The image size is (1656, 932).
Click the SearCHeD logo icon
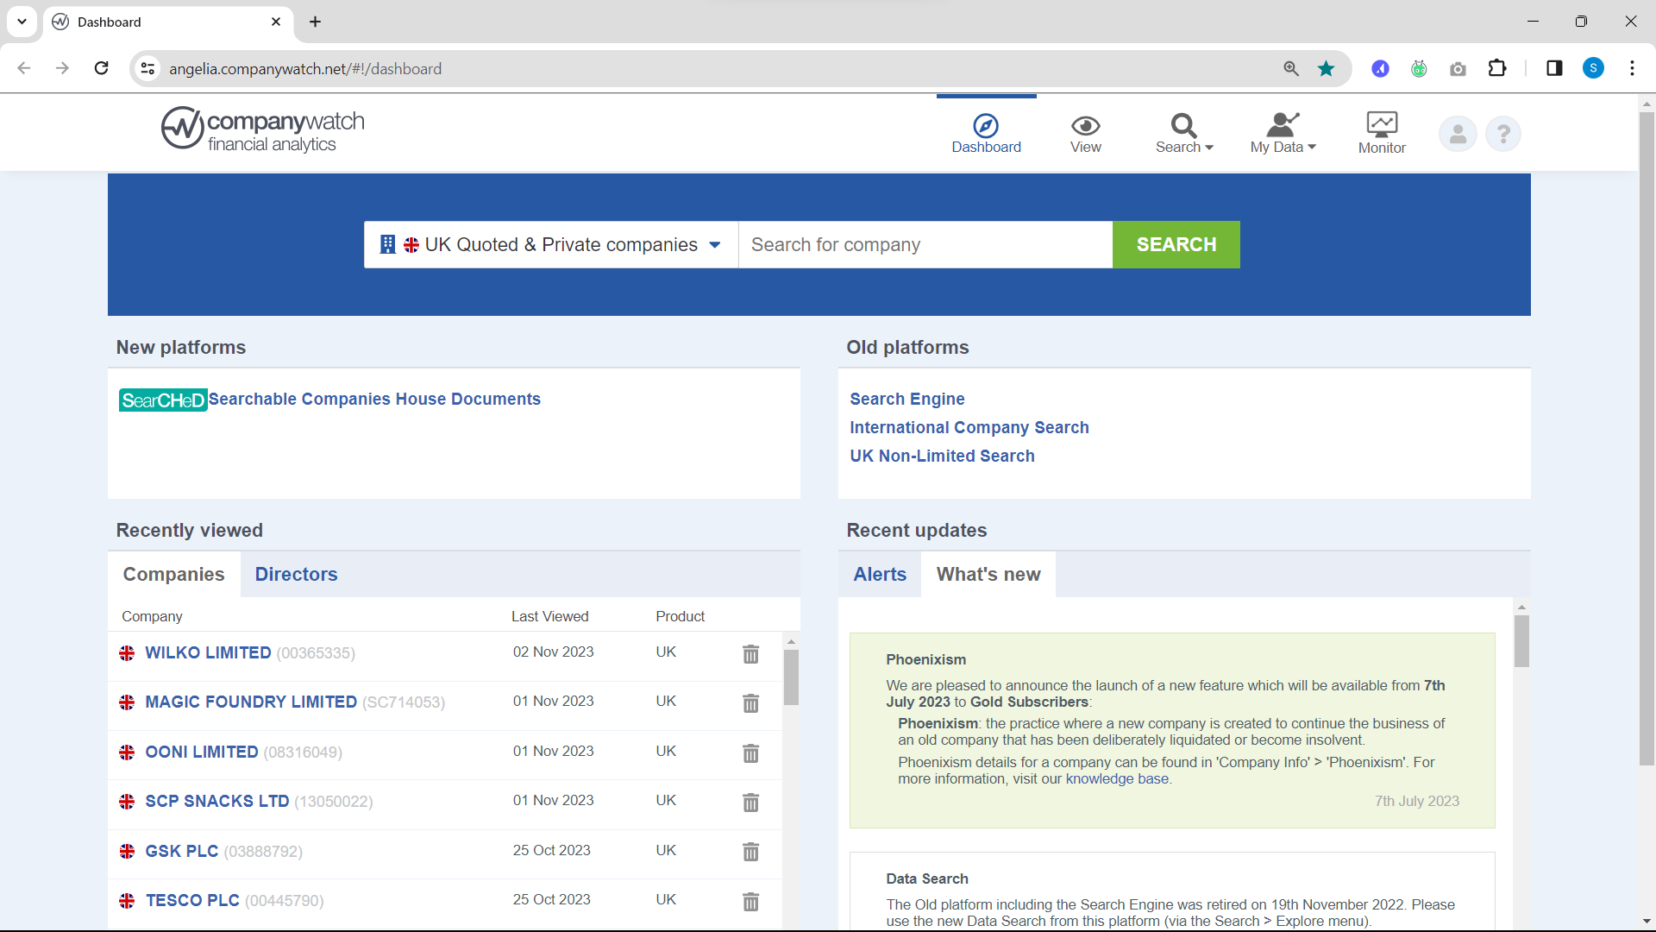(162, 400)
